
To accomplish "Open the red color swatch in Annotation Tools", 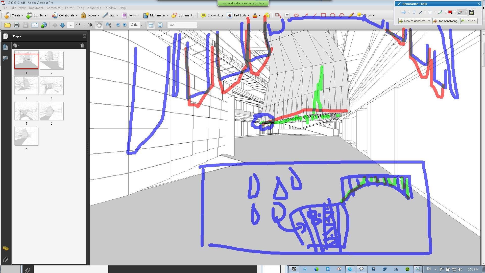I will pyautogui.click(x=450, y=12).
